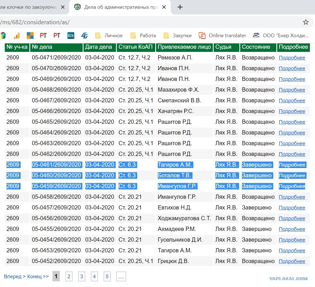Open Подробнее for Хачатрян Р.С. row
Image resolution: width=315 pixels, height=287 pixels.
click(292, 111)
